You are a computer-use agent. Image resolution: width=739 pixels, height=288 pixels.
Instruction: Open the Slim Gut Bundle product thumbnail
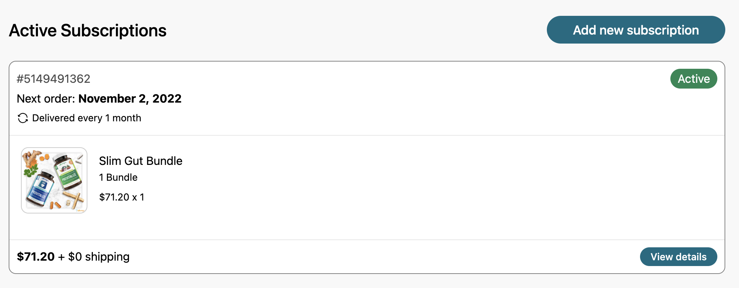[x=54, y=180]
